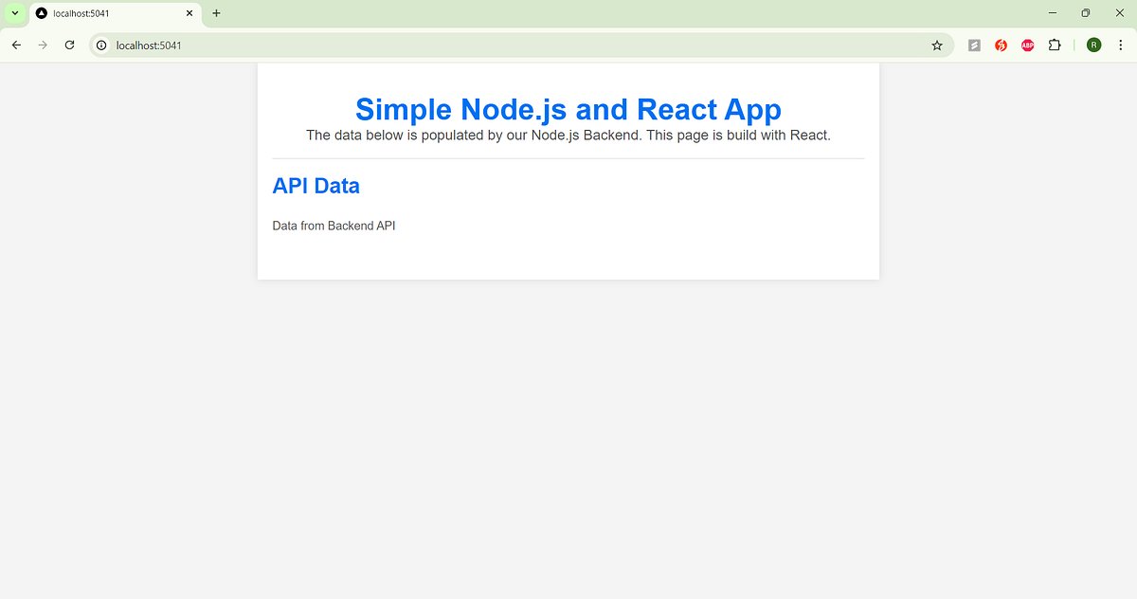
Task: Close the localhost:5041 tab
Action: pos(189,13)
